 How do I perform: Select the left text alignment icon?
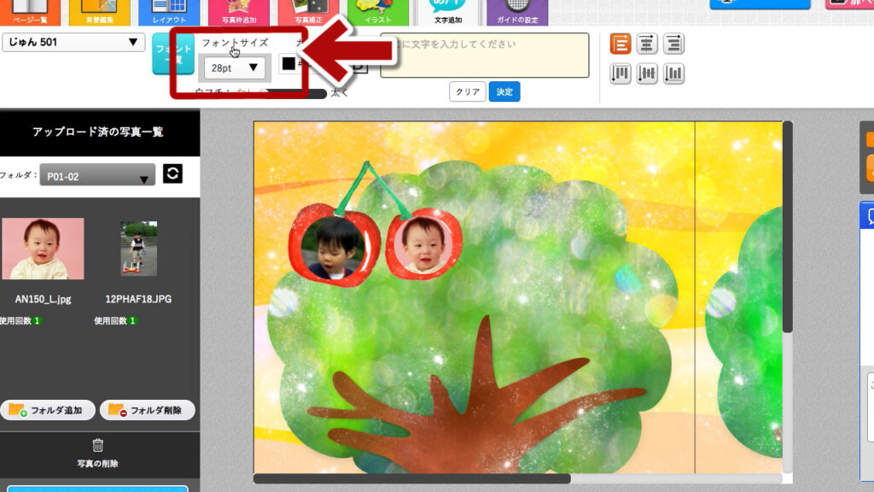click(x=621, y=44)
